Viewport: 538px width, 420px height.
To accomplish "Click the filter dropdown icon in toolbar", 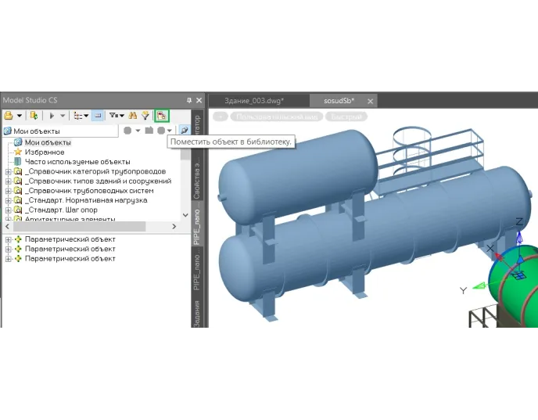I will pos(116,115).
